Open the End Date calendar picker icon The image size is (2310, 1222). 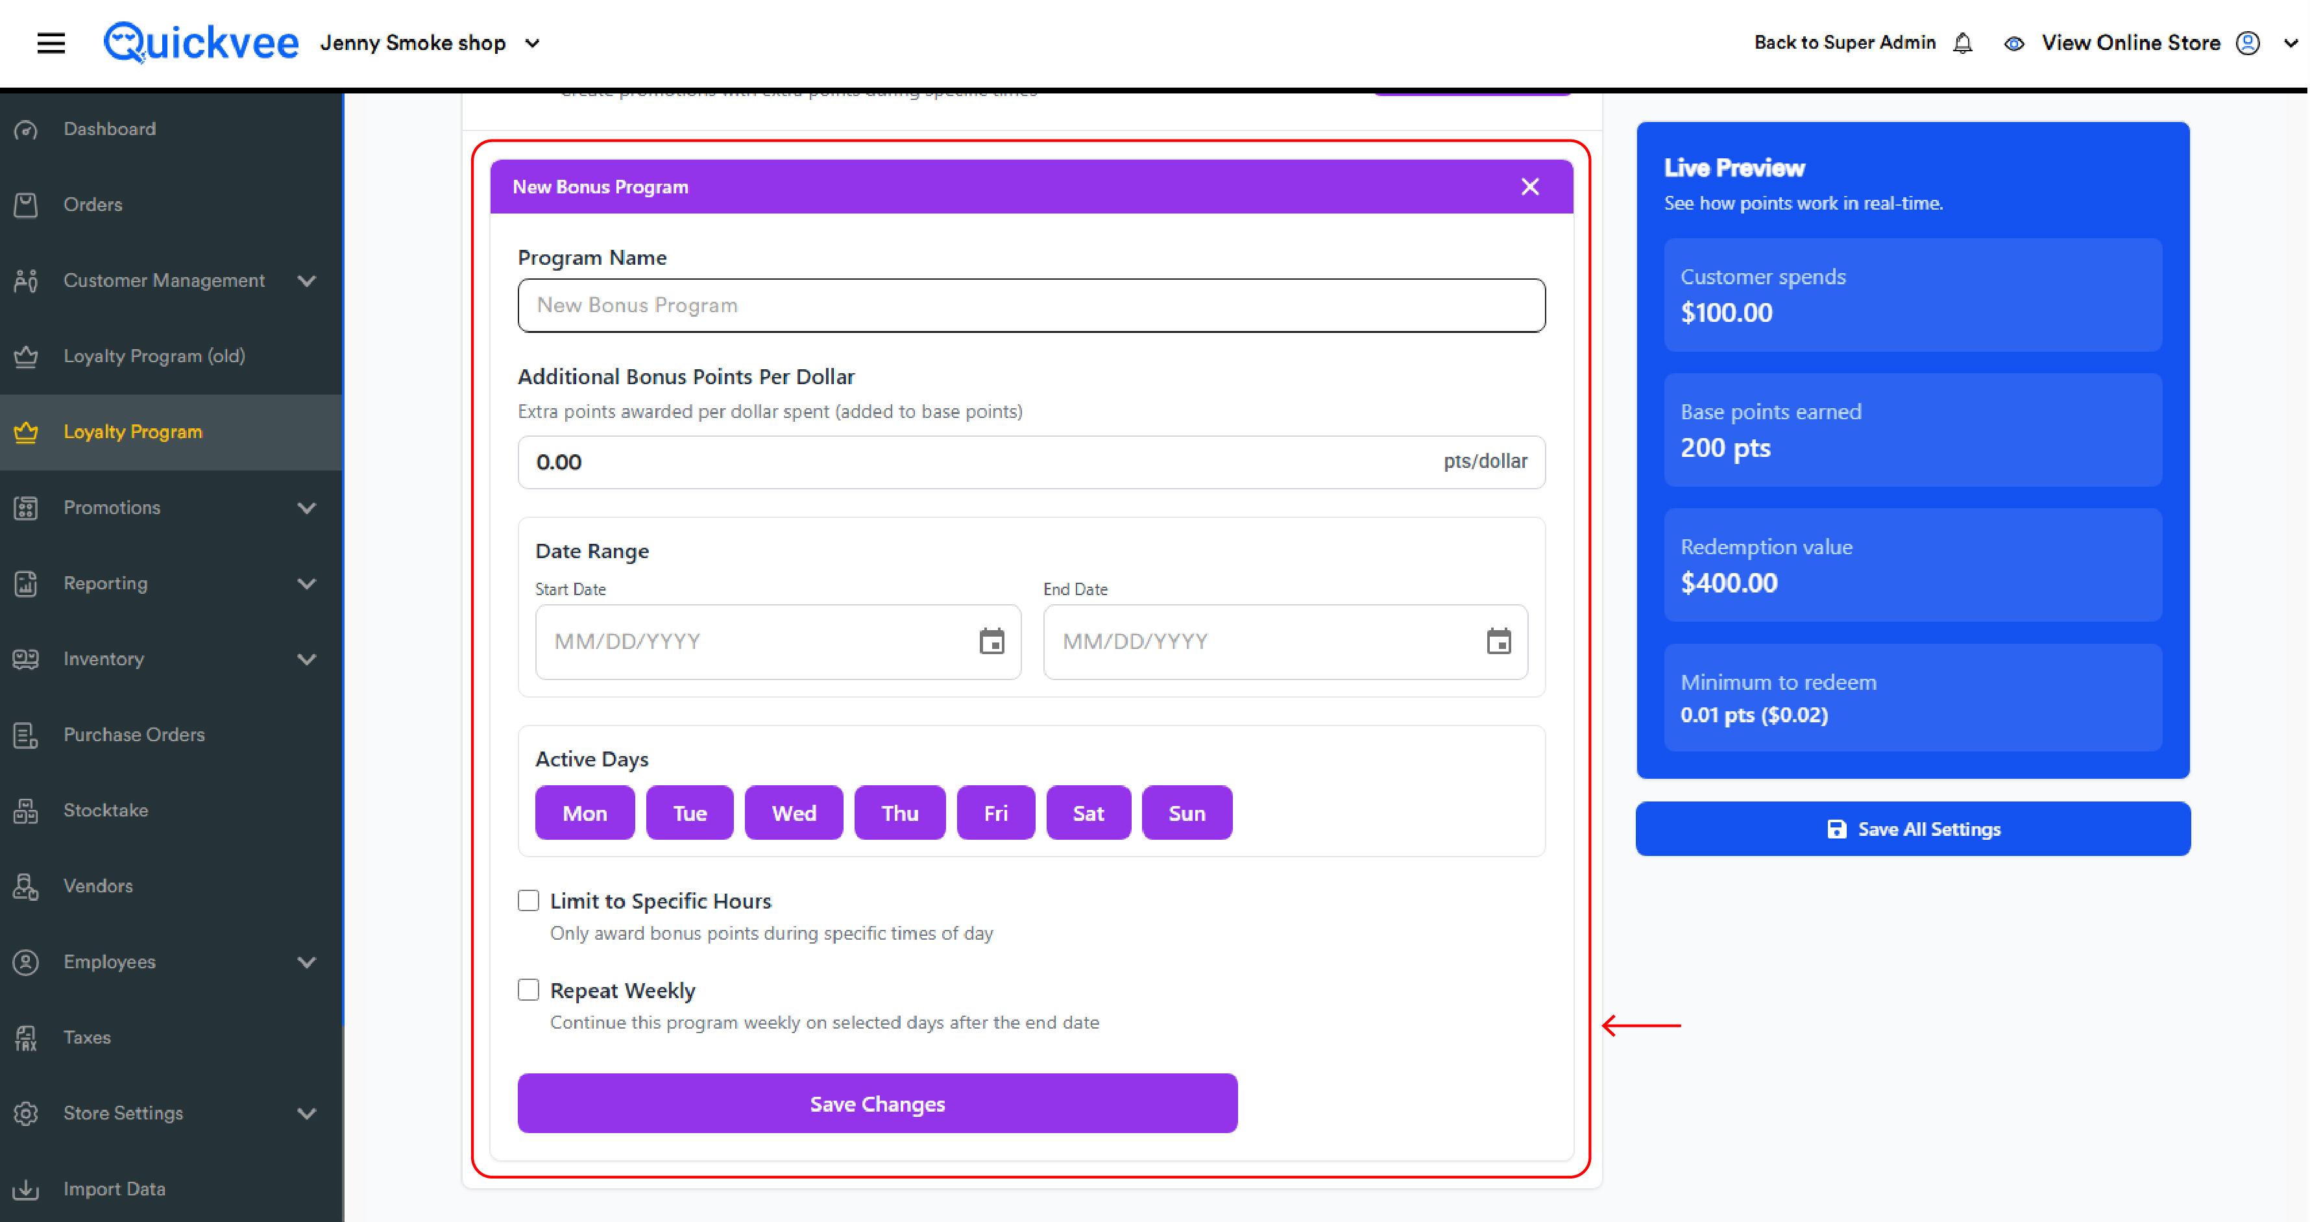point(1498,641)
